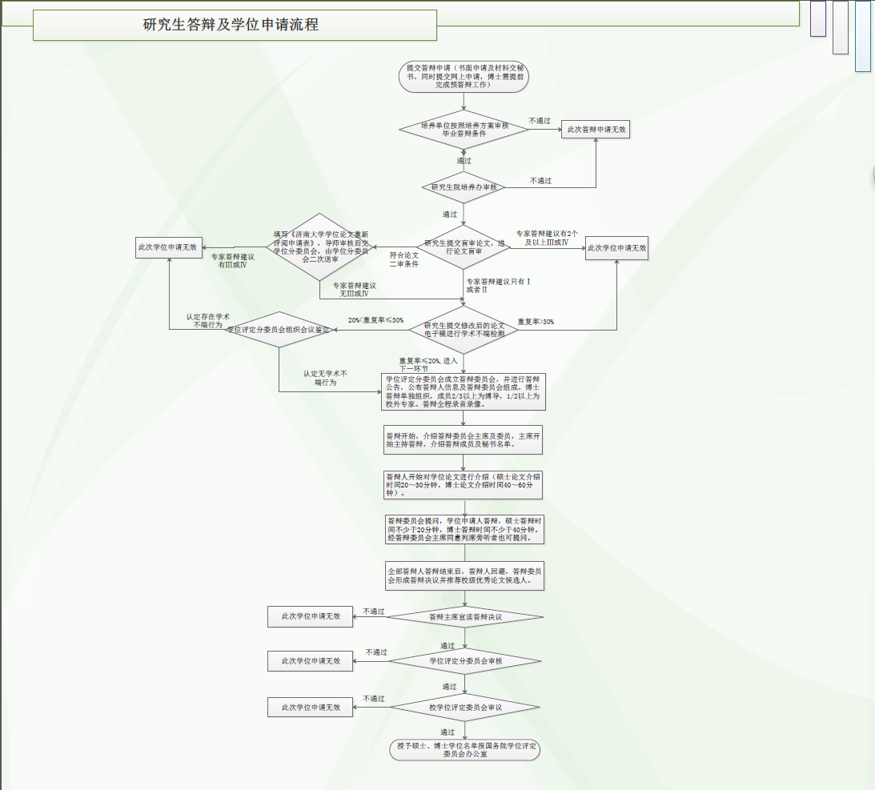Click the 答辩人开始对学位论文进行介绍 box

464,484
